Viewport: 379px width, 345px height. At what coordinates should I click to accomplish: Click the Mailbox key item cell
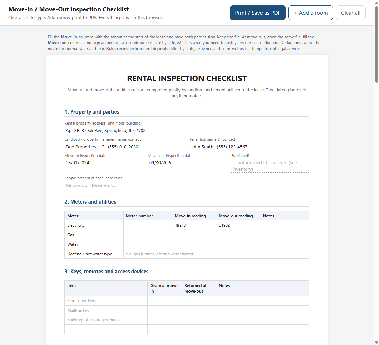(x=106, y=310)
